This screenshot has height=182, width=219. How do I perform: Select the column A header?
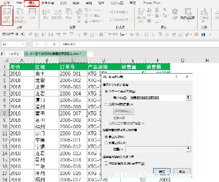[x=22, y=60]
